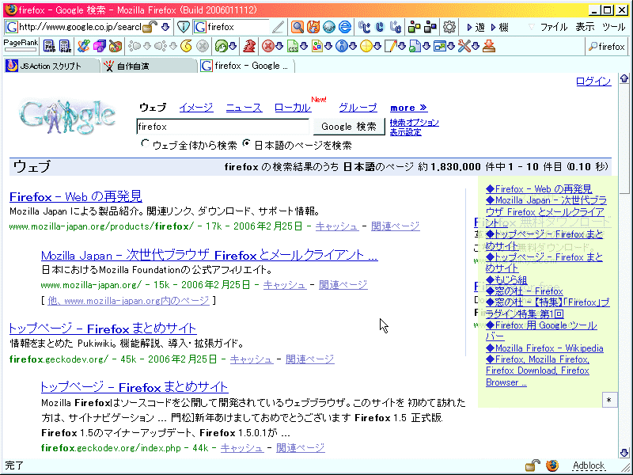Open the dropdown arrow beside the CSS icon

pyautogui.click(x=304, y=47)
